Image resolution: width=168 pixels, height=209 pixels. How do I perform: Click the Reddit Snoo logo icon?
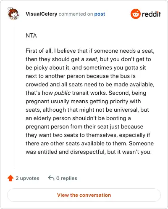pyautogui.click(x=135, y=14)
